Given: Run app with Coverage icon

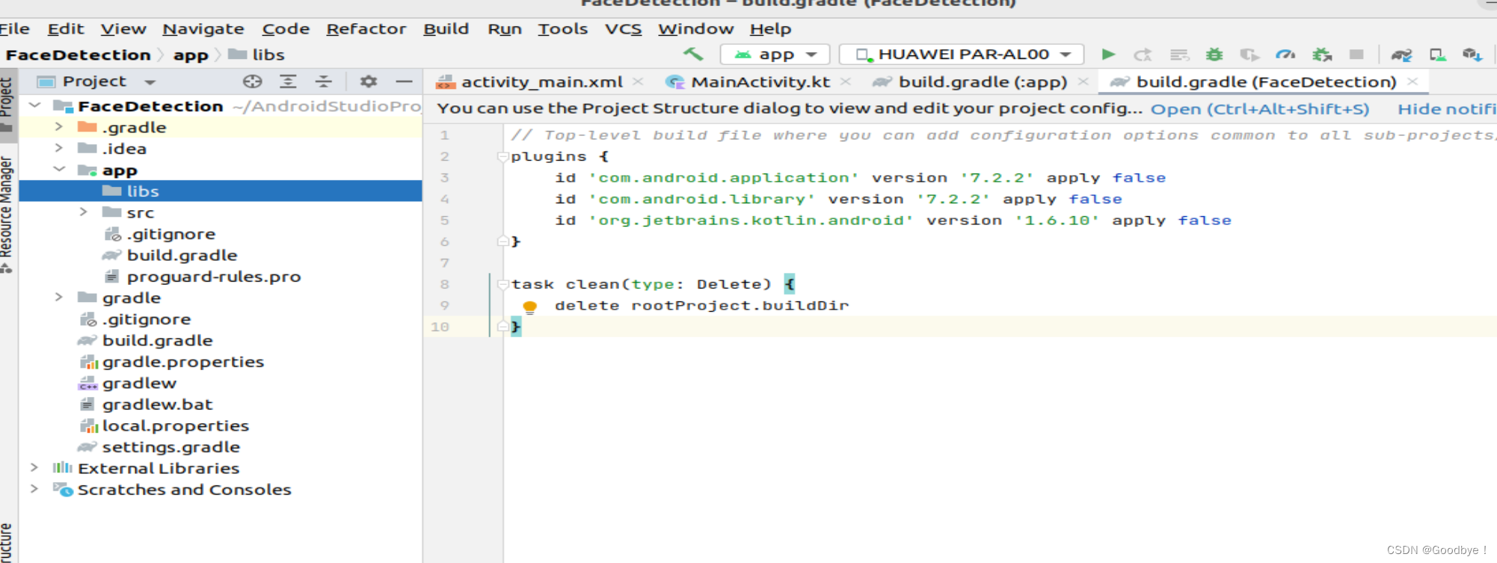Looking at the screenshot, I should click(x=1249, y=55).
